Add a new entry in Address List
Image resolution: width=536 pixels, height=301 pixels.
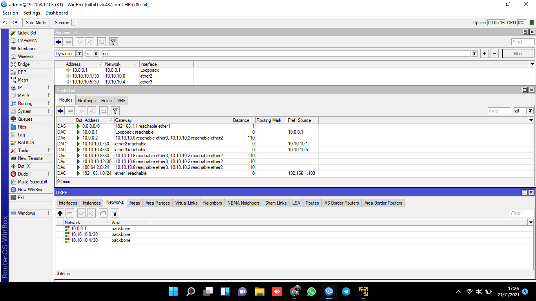point(59,42)
